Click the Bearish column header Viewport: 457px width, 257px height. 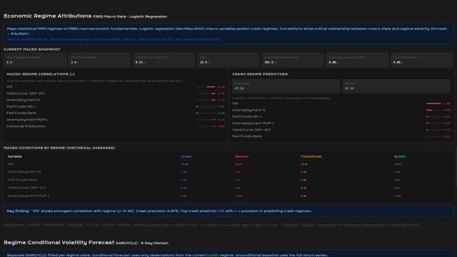pos(242,157)
